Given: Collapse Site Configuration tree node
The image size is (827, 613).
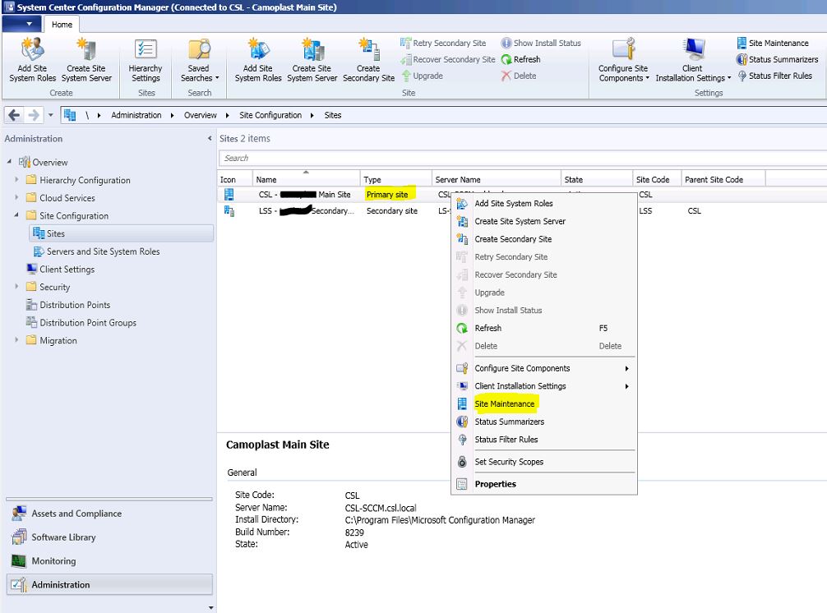Looking at the screenshot, I should 16,215.
